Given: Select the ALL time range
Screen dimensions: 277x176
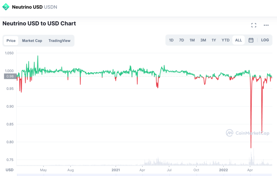Looking at the screenshot, I should pos(239,40).
